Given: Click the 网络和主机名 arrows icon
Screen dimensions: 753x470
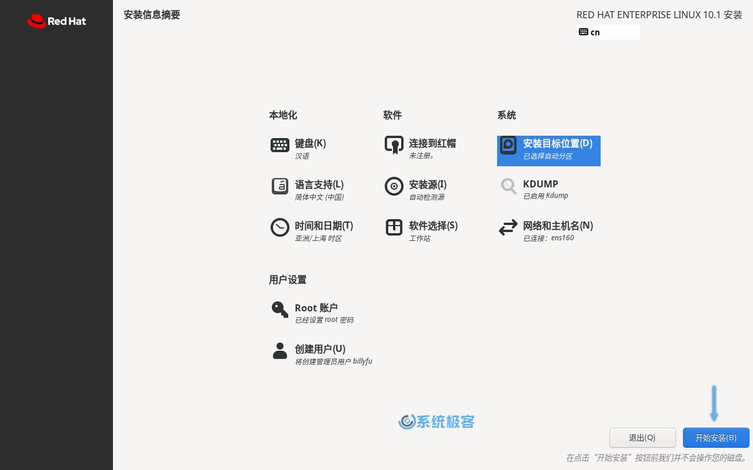Looking at the screenshot, I should [508, 227].
